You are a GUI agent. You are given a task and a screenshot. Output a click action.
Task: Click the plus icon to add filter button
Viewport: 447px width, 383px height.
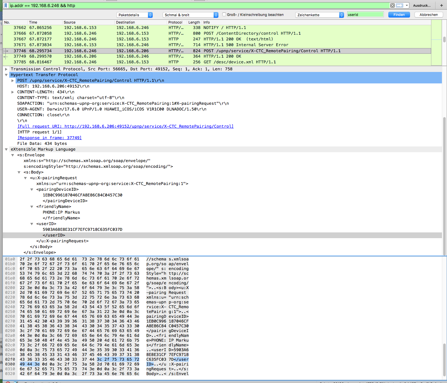(x=442, y=5)
